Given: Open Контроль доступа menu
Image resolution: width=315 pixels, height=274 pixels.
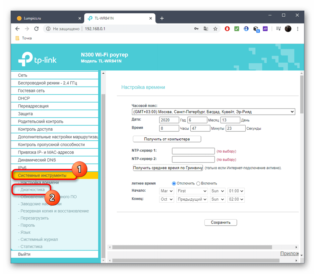Looking at the screenshot, I should coord(54,129).
